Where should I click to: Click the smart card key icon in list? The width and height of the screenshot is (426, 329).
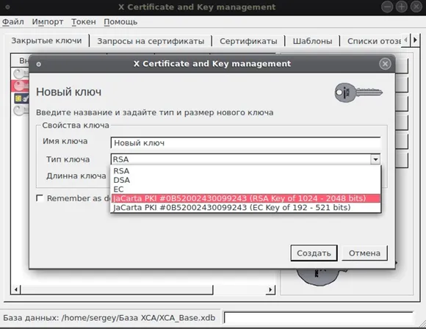[x=21, y=98]
